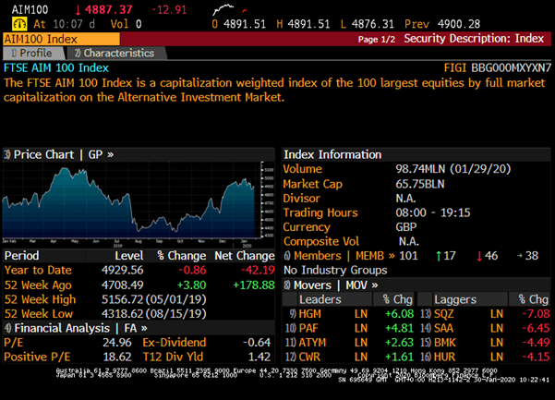This screenshot has width=555, height=400.
Task: Open the Profile tab
Action: point(33,53)
